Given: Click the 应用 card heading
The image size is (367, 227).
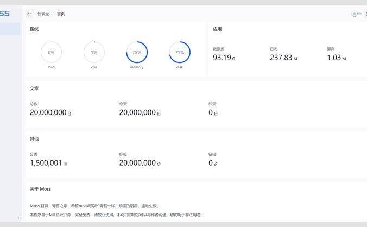Looking at the screenshot, I should [x=217, y=29].
